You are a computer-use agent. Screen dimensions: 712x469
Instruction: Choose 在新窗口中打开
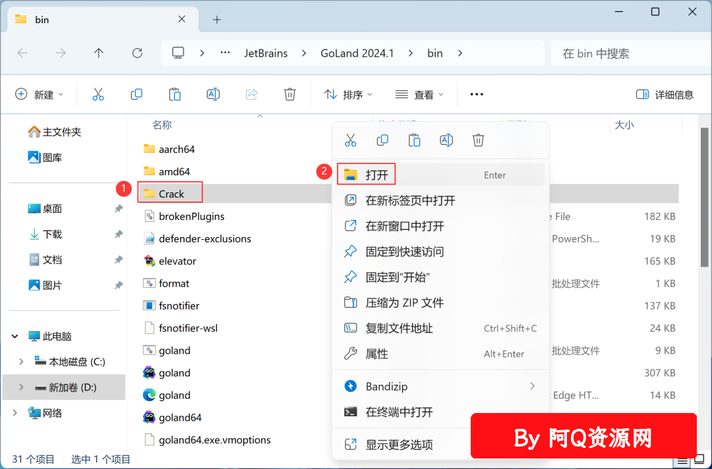click(440, 225)
